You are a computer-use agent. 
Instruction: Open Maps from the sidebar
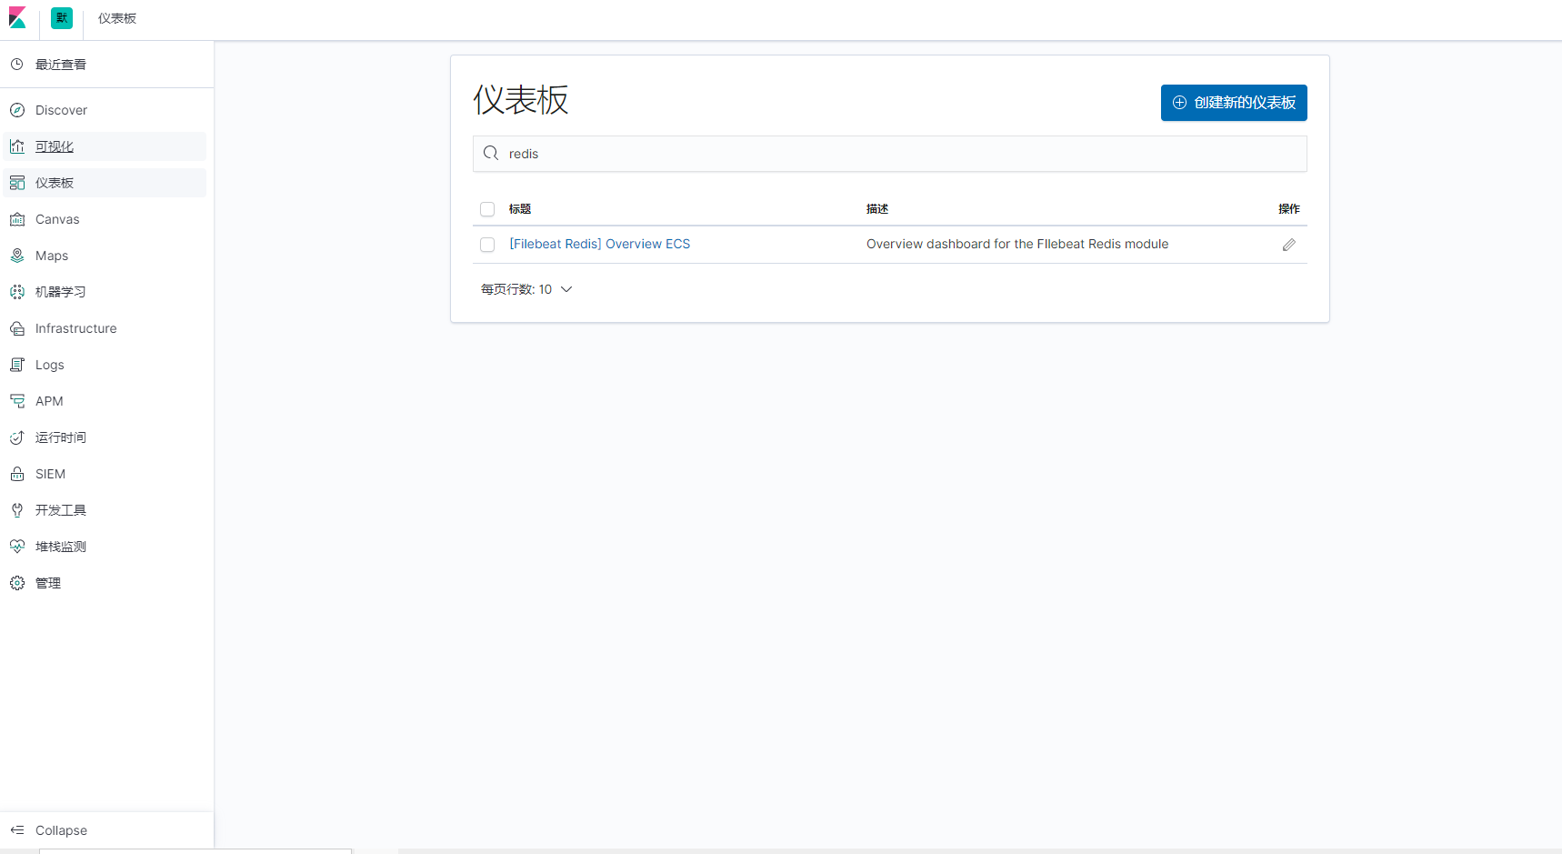click(52, 256)
